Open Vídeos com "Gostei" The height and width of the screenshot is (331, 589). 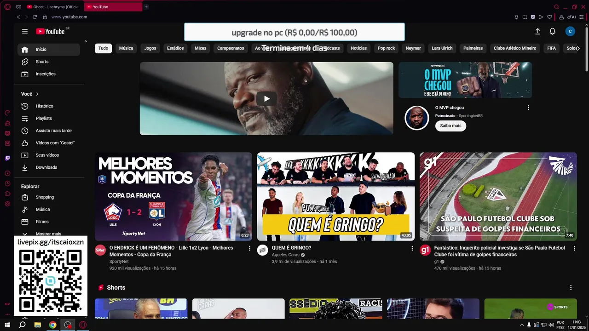(49, 143)
